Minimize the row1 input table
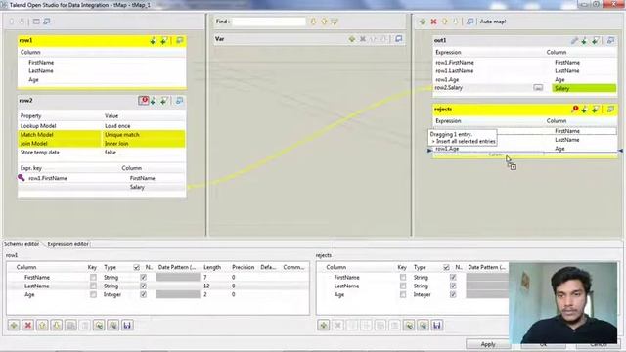Image resolution: width=626 pixels, height=352 pixels. pos(179,41)
